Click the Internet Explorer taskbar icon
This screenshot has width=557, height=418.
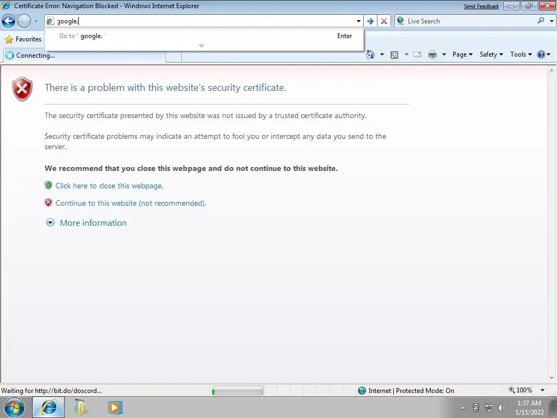(48, 407)
